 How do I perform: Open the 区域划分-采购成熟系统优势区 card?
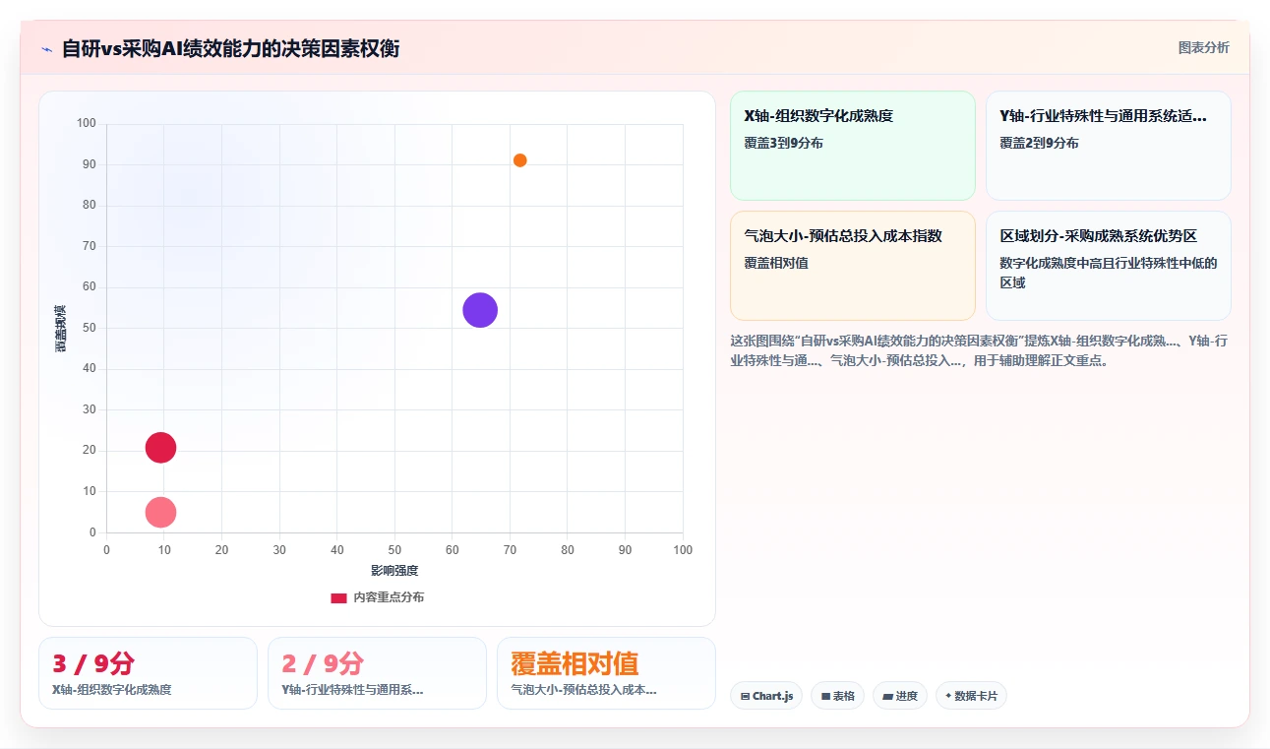point(1108,266)
